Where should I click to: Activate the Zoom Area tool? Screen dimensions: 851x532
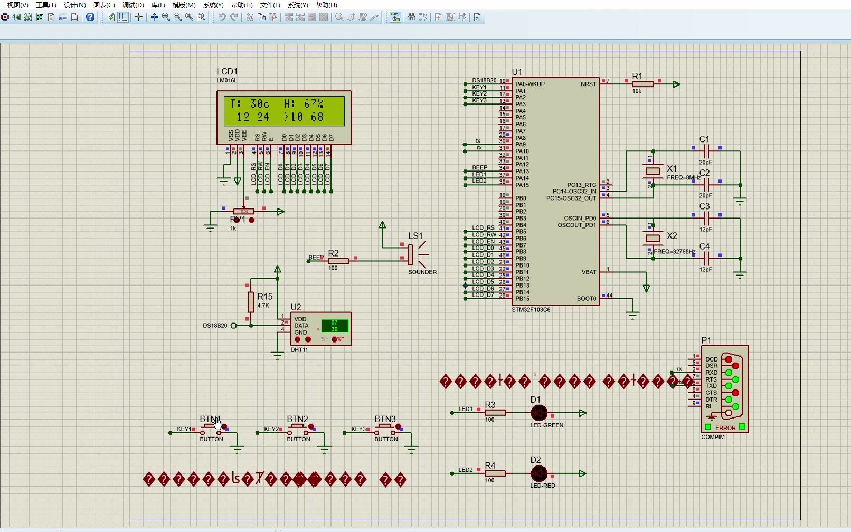point(201,17)
